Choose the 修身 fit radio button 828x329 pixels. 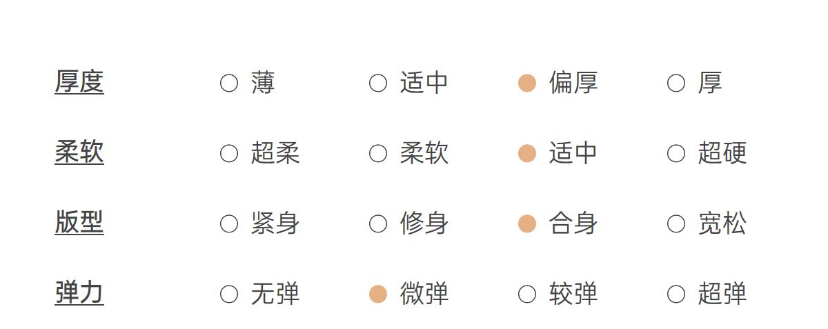click(x=378, y=224)
